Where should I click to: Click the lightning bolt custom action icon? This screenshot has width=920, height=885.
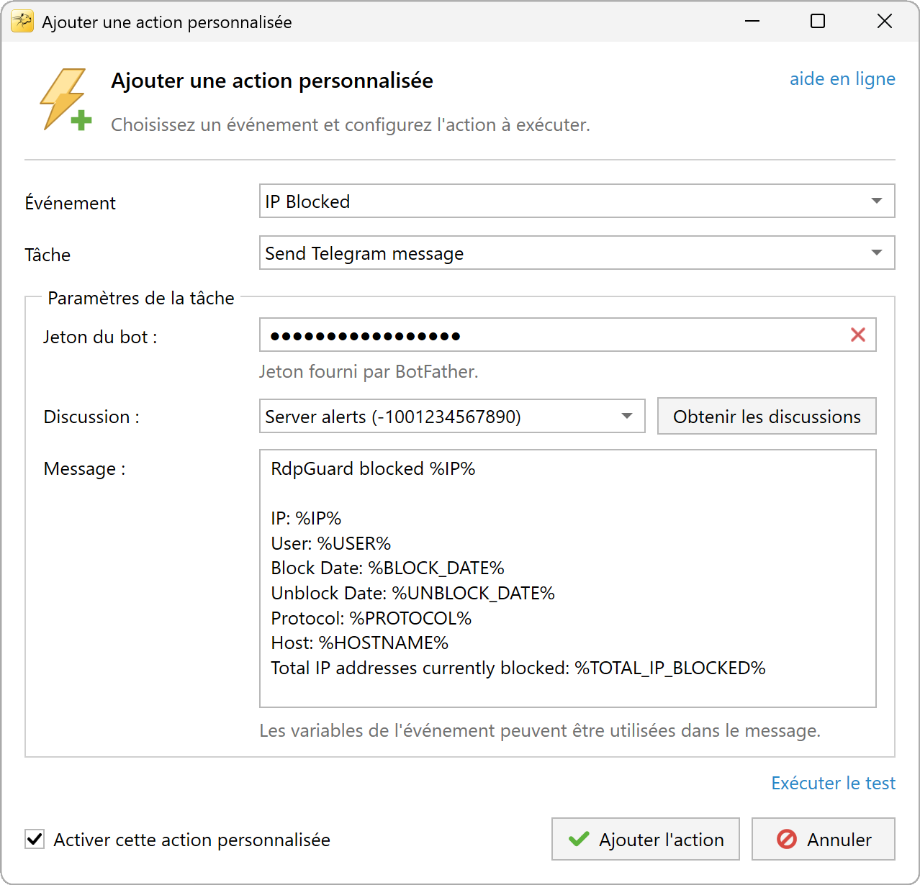coord(66,99)
